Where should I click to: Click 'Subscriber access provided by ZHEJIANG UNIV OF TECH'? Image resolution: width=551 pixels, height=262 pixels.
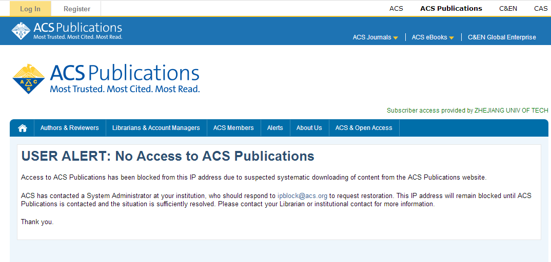coord(467,111)
